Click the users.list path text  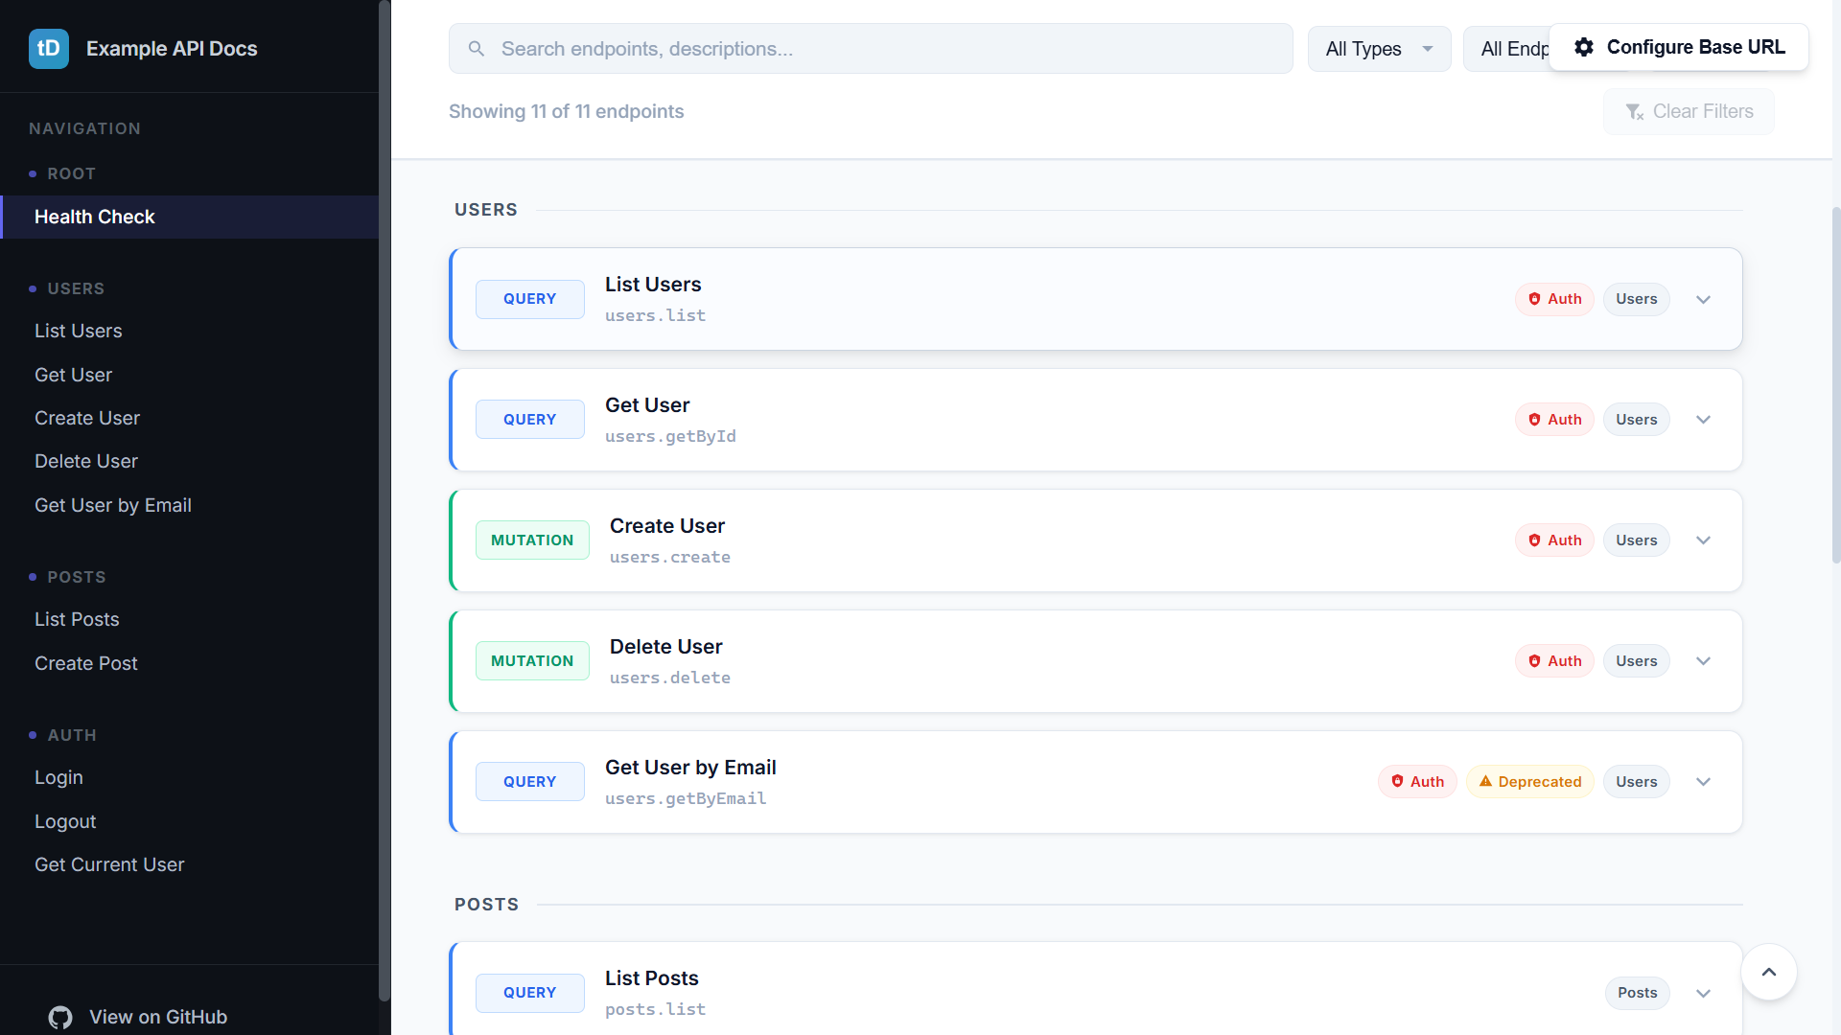point(655,315)
